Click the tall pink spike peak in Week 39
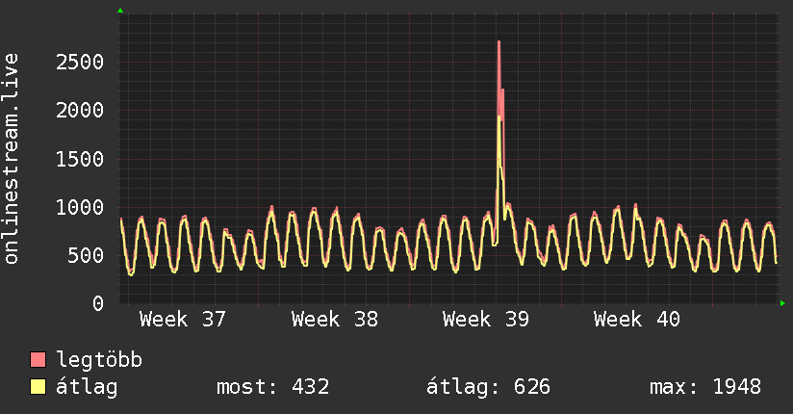Image resolution: width=793 pixels, height=414 pixels. point(499,42)
